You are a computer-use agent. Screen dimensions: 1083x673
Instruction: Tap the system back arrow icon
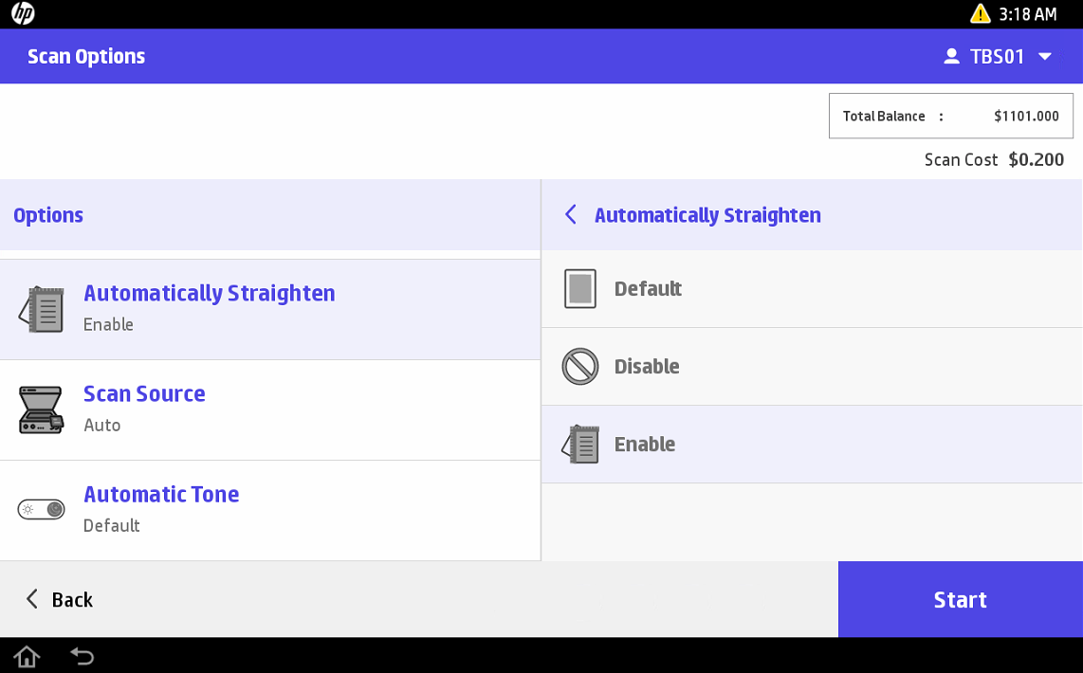coord(83,656)
